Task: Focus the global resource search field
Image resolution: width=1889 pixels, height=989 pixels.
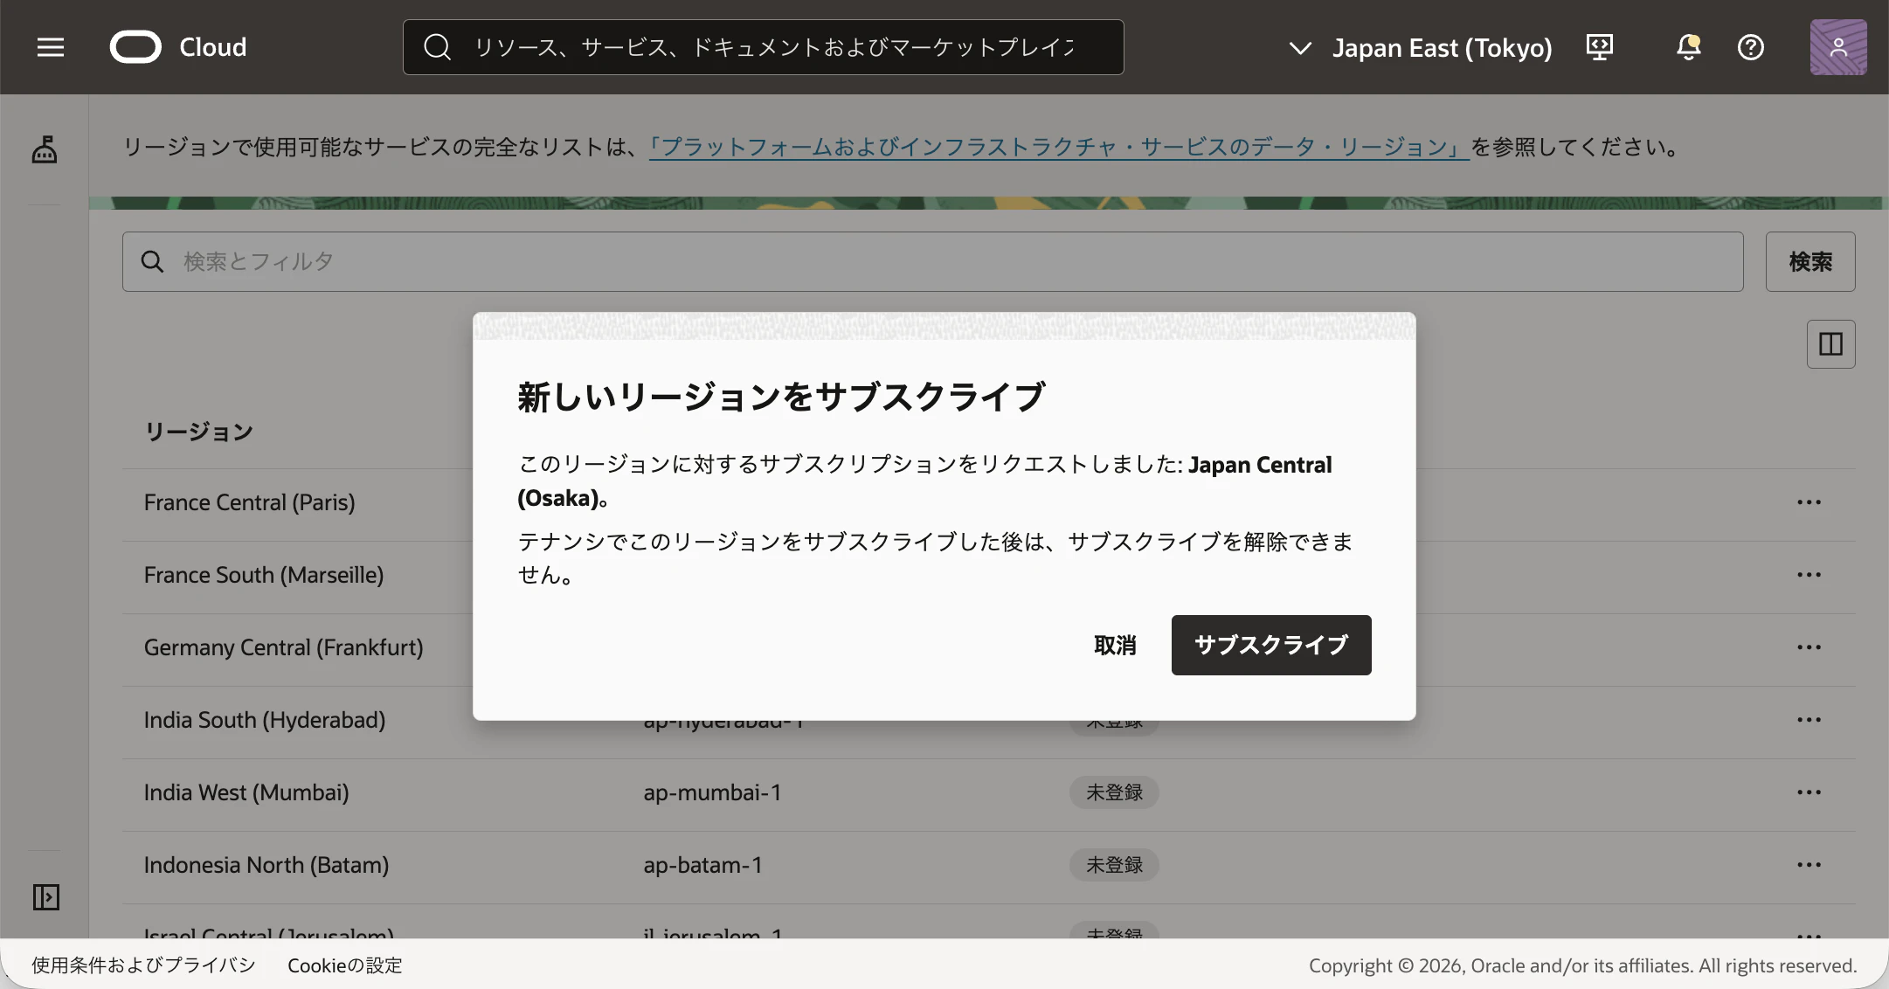Action: (x=764, y=47)
